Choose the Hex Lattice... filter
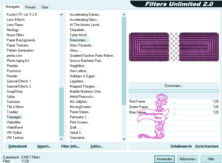This screenshot has height=163, width=222. (x=79, y=71)
